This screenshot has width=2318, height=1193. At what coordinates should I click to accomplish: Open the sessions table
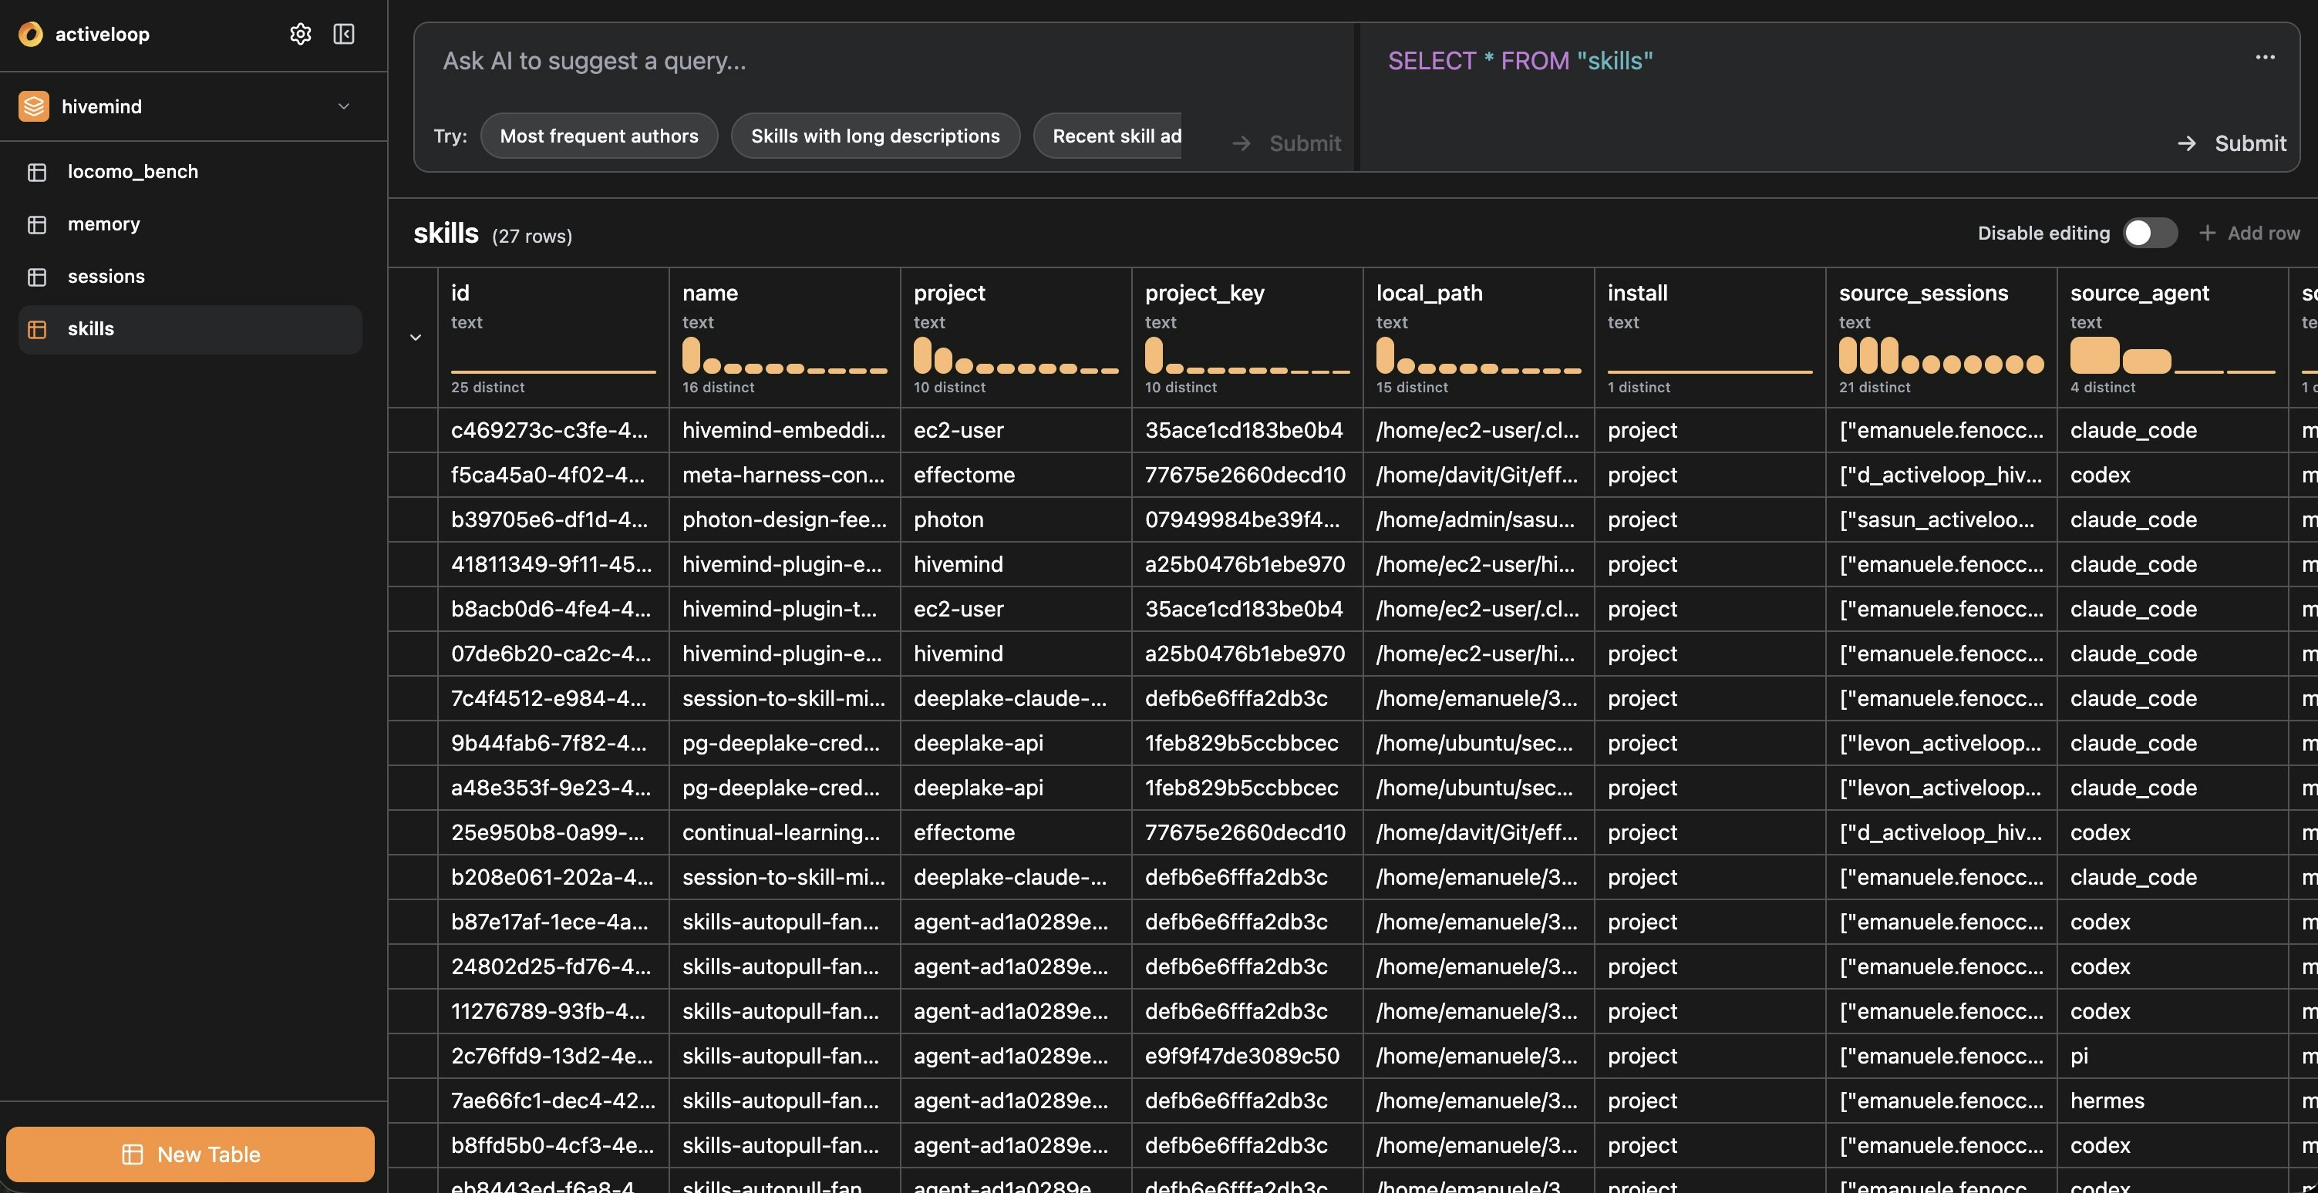point(190,277)
